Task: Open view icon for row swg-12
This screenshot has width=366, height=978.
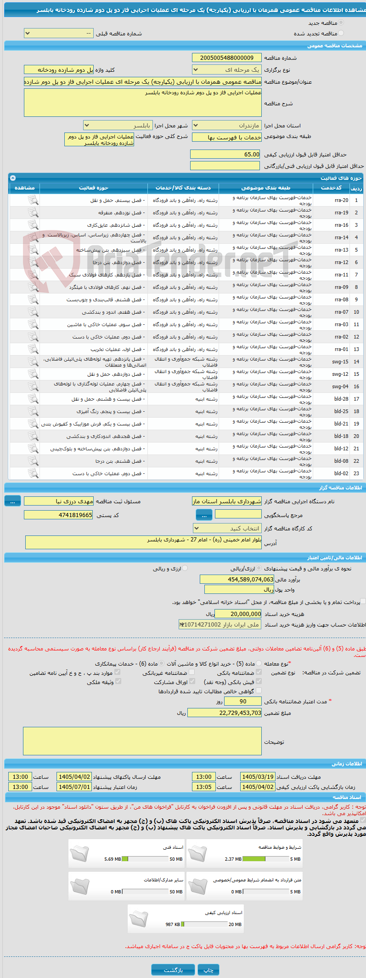Action: tap(33, 374)
